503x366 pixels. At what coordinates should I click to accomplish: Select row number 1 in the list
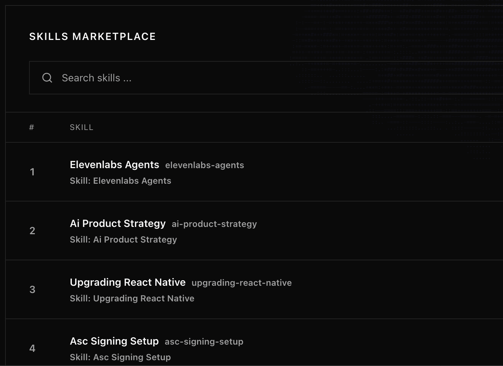coord(32,172)
